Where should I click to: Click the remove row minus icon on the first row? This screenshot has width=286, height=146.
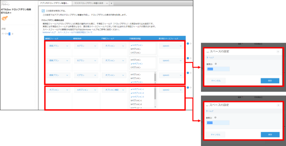click(x=191, y=44)
